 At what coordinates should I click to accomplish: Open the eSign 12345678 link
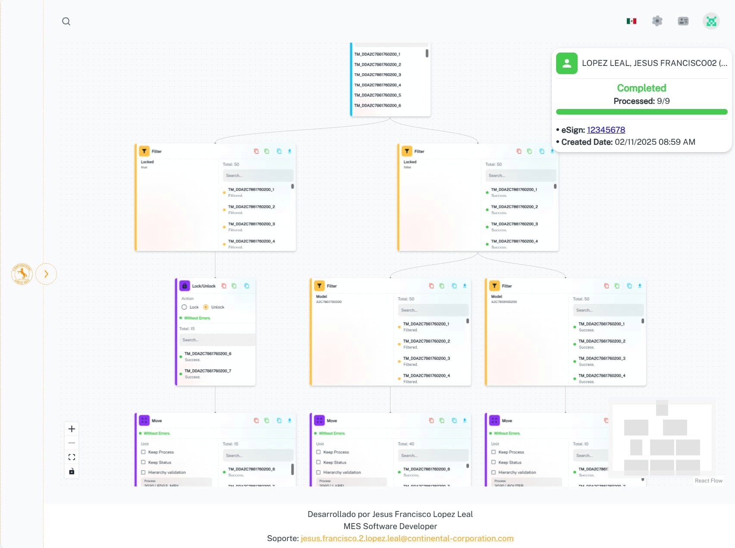point(606,130)
